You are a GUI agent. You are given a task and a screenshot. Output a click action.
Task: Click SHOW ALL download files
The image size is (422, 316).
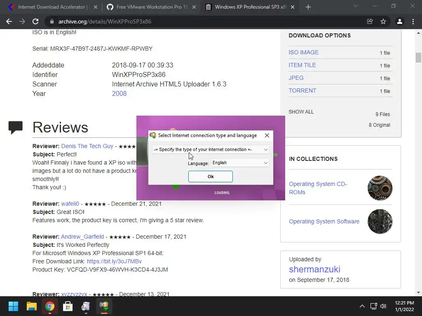point(301,112)
